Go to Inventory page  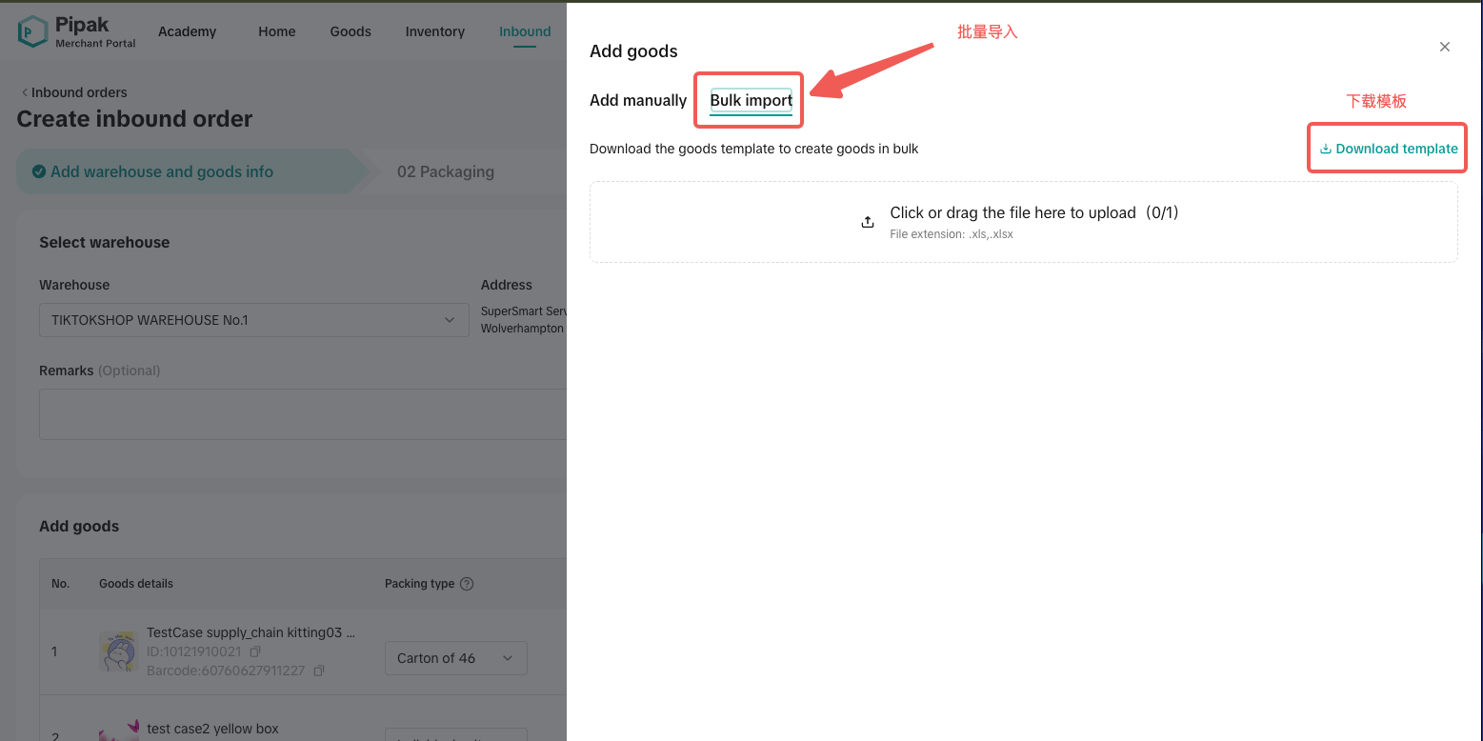(434, 31)
